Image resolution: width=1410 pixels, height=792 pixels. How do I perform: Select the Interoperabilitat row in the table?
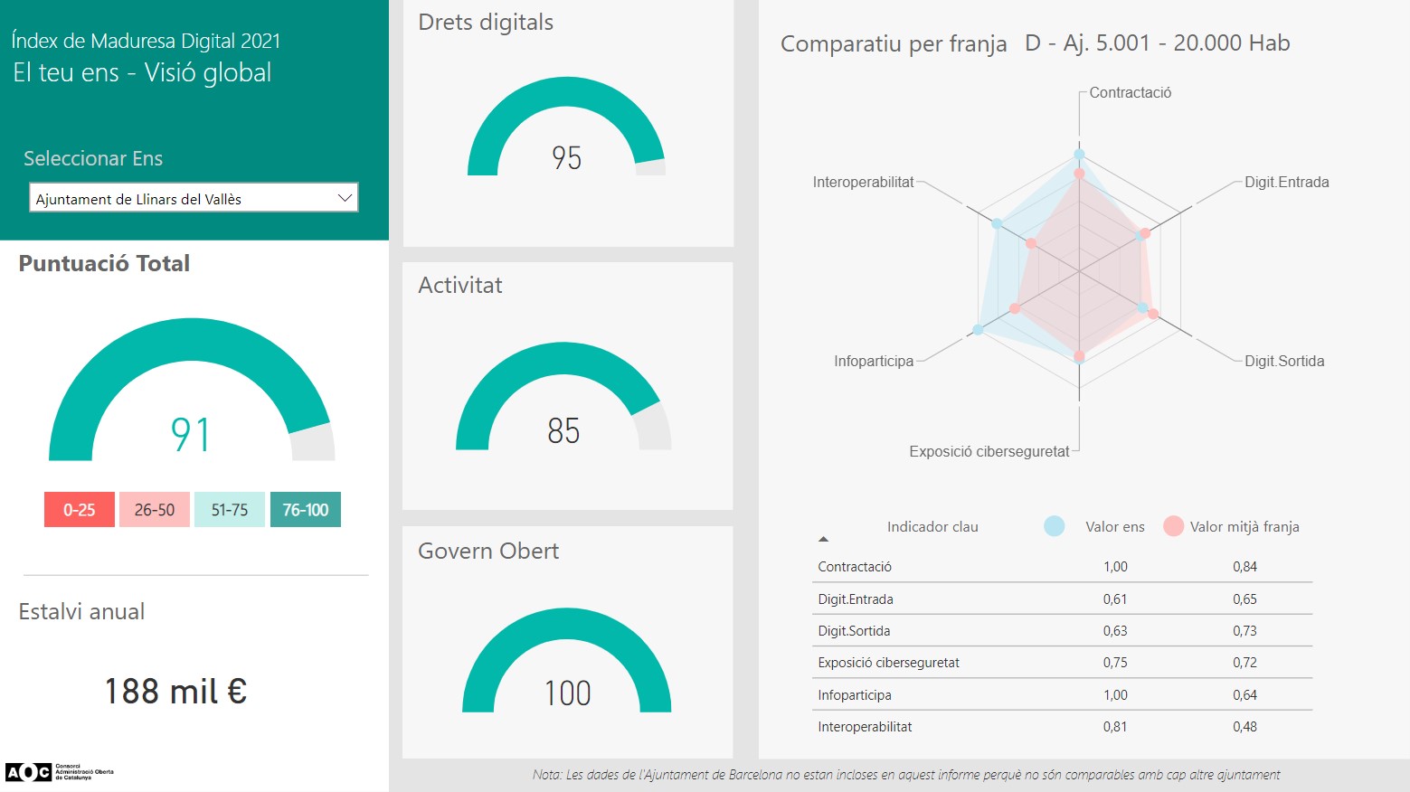[x=1062, y=727]
